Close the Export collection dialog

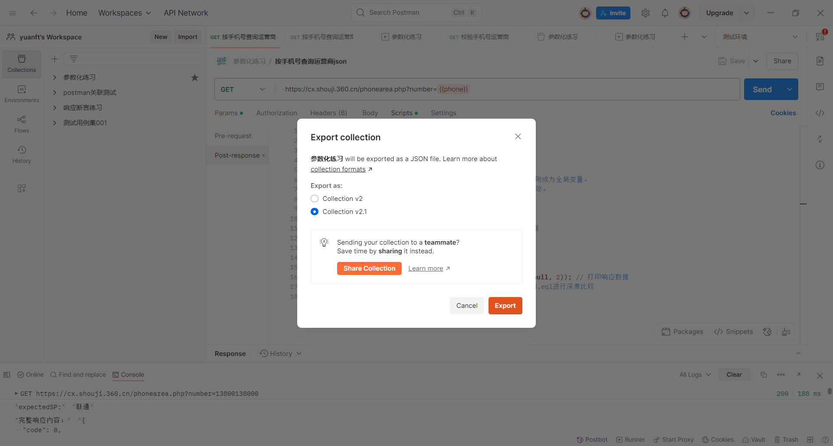click(x=518, y=136)
